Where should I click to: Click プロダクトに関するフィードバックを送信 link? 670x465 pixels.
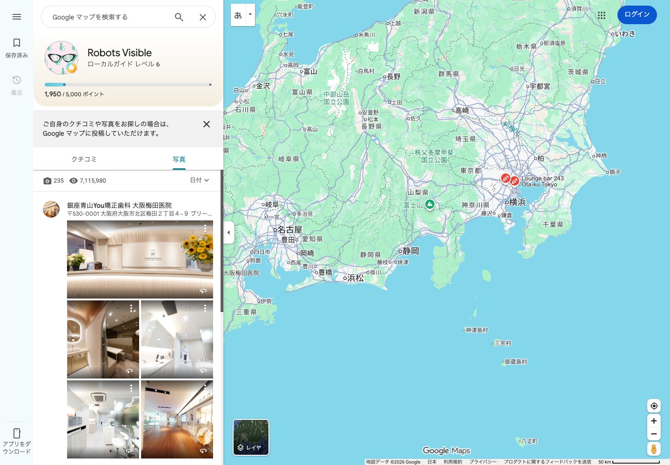547,462
